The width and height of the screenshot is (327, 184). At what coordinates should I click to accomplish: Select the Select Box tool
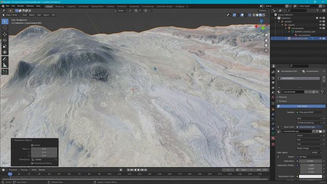tap(5, 21)
